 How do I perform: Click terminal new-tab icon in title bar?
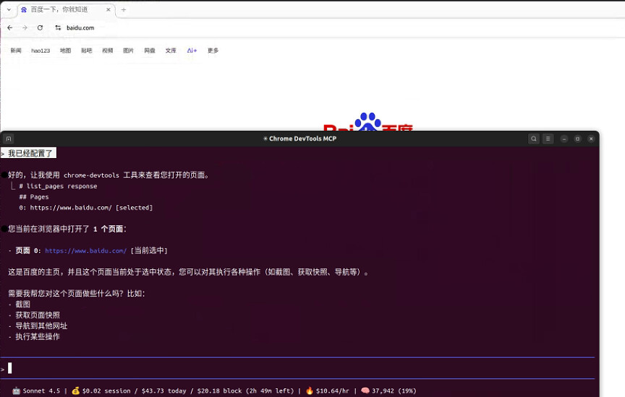coord(9,139)
